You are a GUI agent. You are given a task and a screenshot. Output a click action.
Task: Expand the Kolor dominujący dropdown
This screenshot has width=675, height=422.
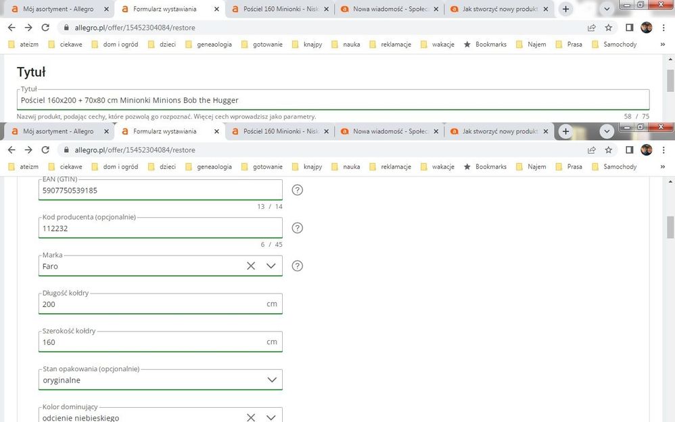[271, 417]
